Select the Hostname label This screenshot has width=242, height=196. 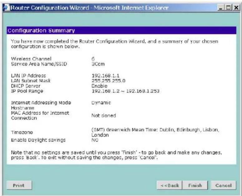22,108
